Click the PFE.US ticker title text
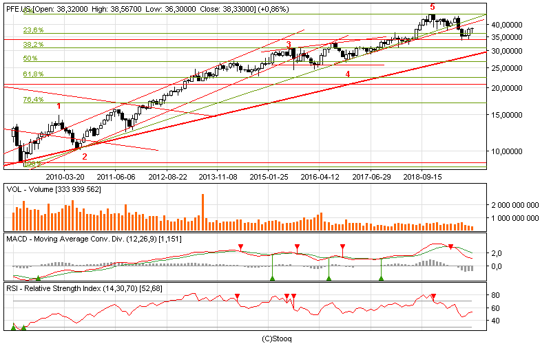The image size is (551, 344). pyautogui.click(x=19, y=9)
